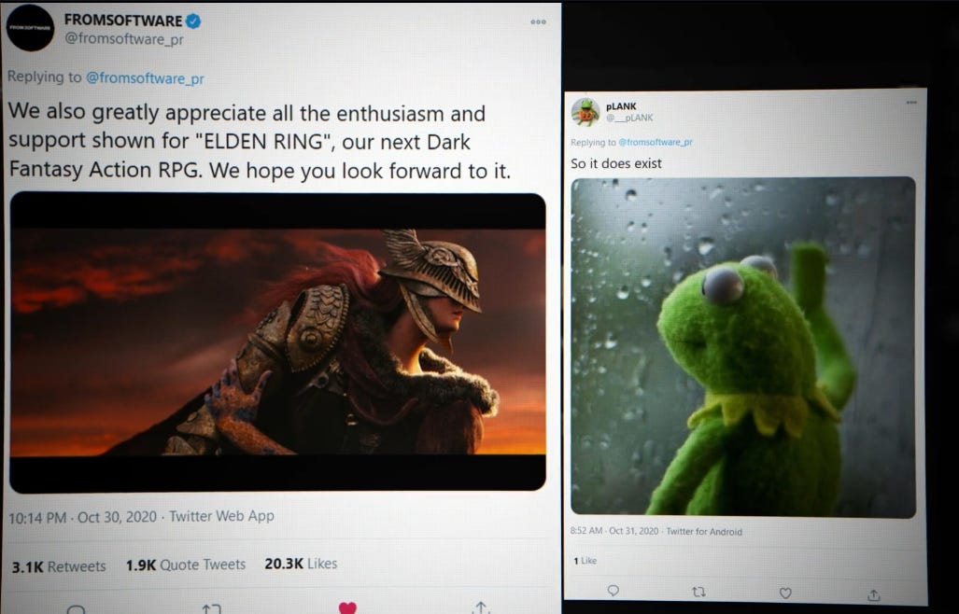Like pLANK's tweet with the heart icon
Image resolution: width=959 pixels, height=614 pixels.
[785, 593]
